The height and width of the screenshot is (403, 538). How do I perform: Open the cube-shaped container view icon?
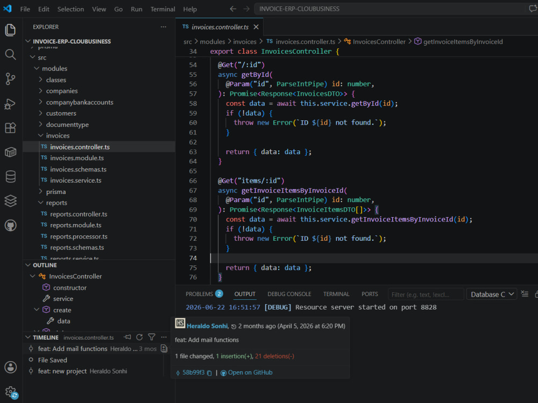tap(10, 152)
